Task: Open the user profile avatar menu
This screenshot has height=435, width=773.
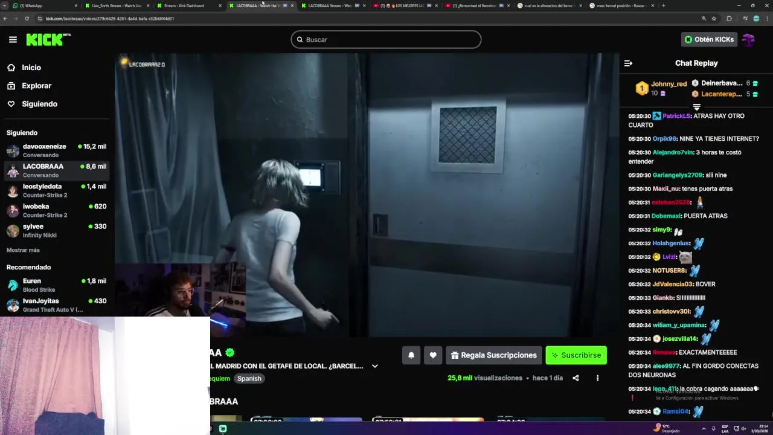Action: pos(749,39)
